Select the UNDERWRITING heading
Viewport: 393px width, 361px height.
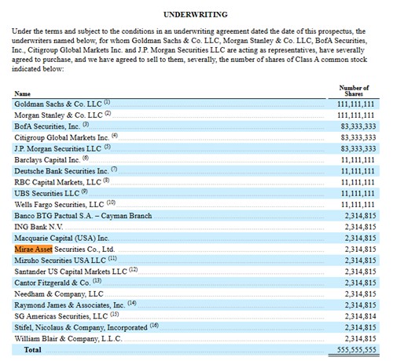point(196,14)
